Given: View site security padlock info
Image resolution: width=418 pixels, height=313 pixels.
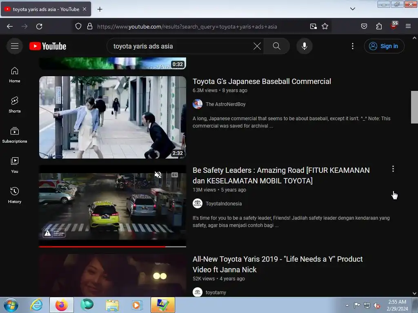Looking at the screenshot, I should point(90,26).
